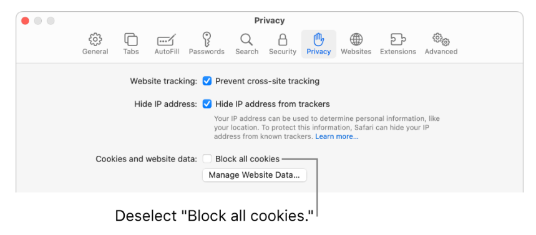
Task: Open the Security padlock icon
Action: pyautogui.click(x=283, y=40)
